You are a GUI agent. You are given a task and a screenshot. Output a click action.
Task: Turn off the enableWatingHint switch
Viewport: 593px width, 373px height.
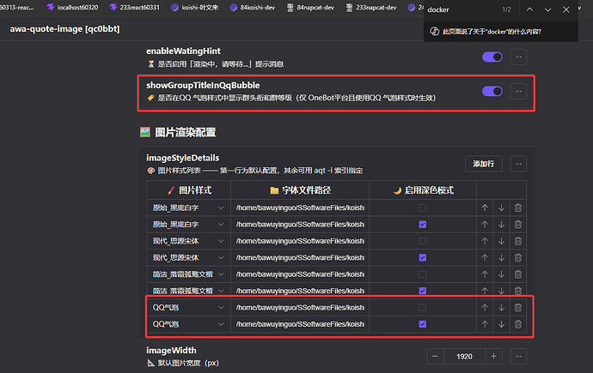[492, 57]
